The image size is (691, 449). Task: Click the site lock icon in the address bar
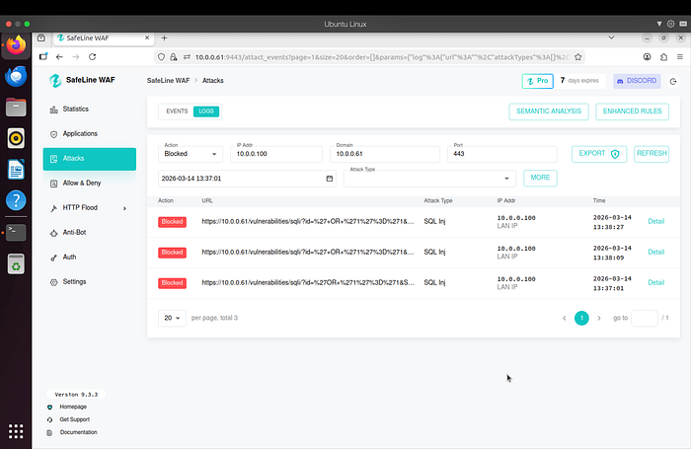pyautogui.click(x=174, y=57)
